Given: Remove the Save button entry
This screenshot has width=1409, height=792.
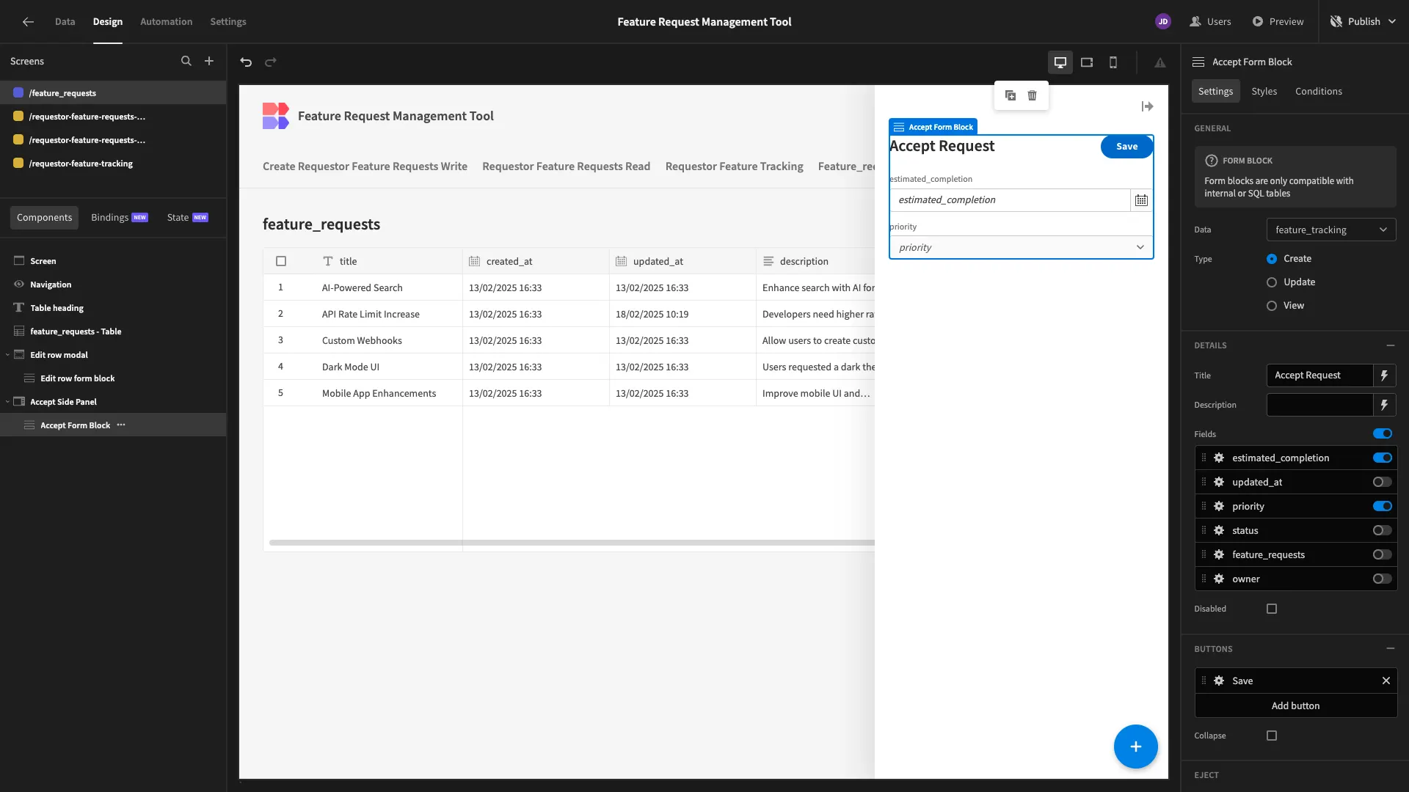Looking at the screenshot, I should tap(1386, 681).
